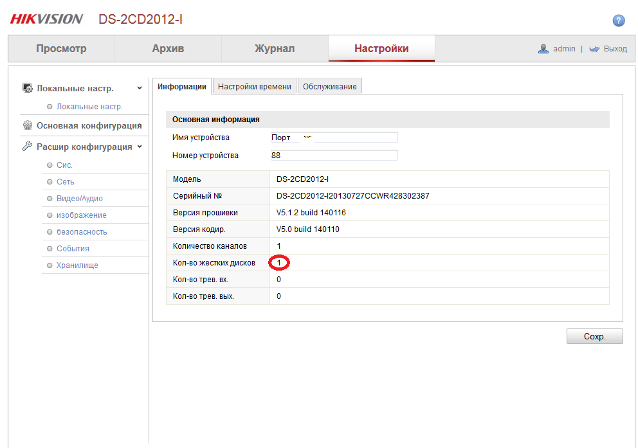
Task: Open the изображение settings link
Action: coord(82,215)
